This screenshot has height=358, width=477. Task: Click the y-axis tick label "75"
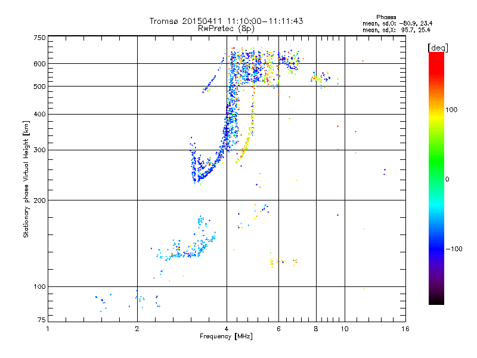click(x=42, y=320)
